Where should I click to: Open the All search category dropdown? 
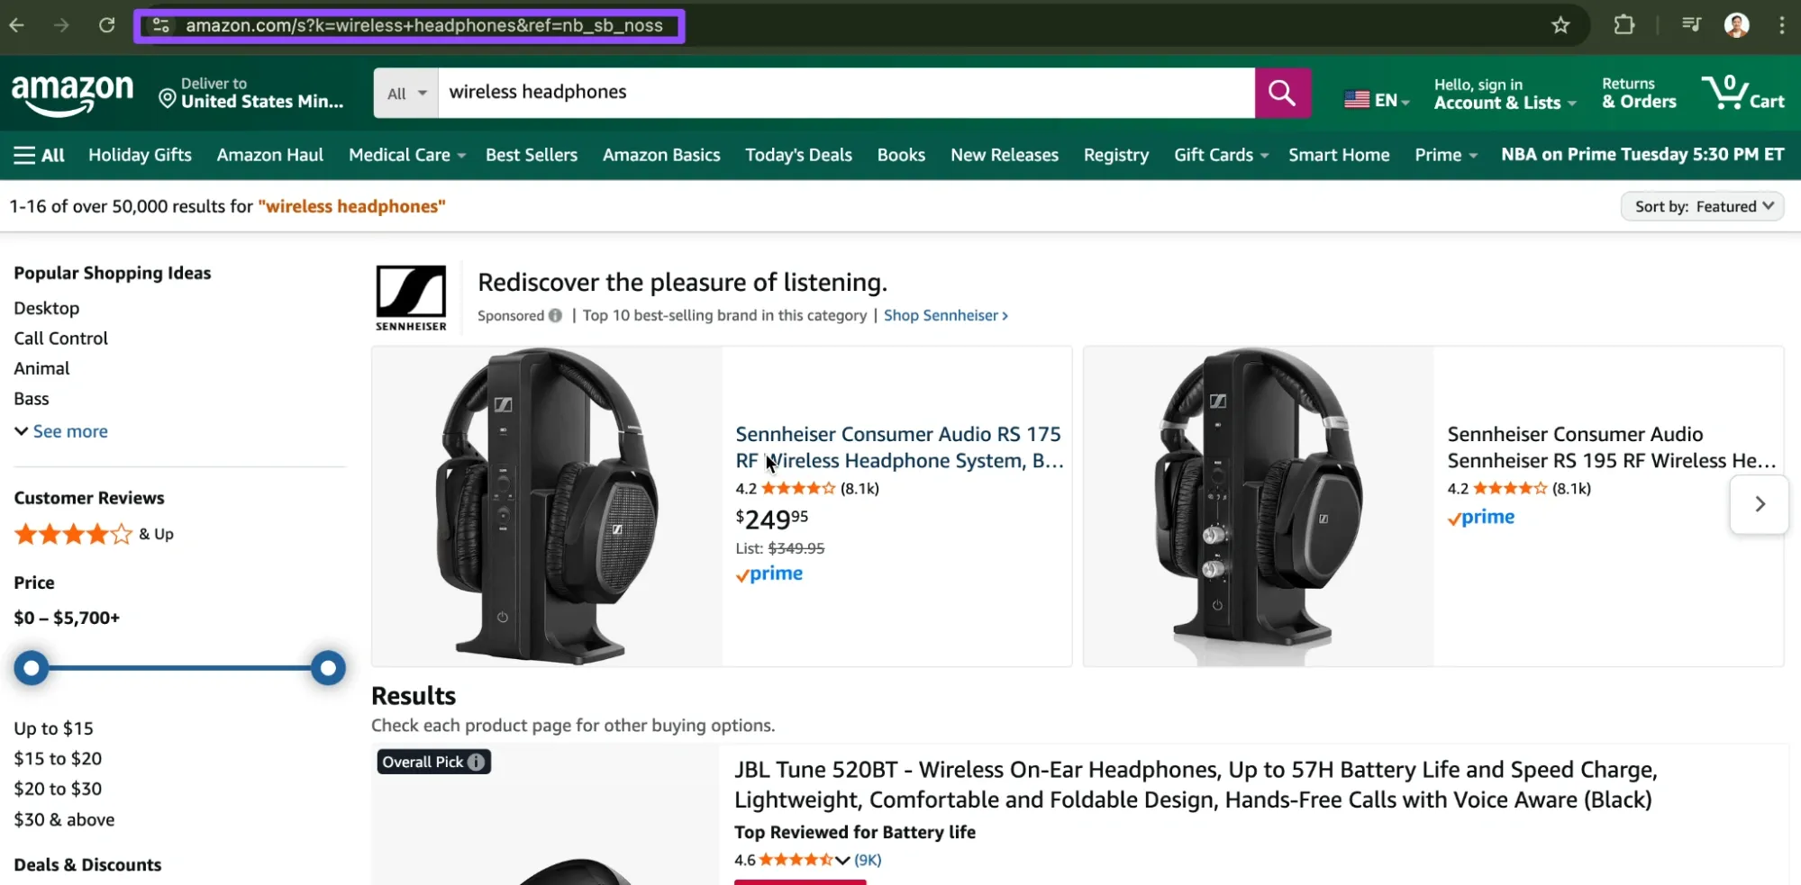405,93
